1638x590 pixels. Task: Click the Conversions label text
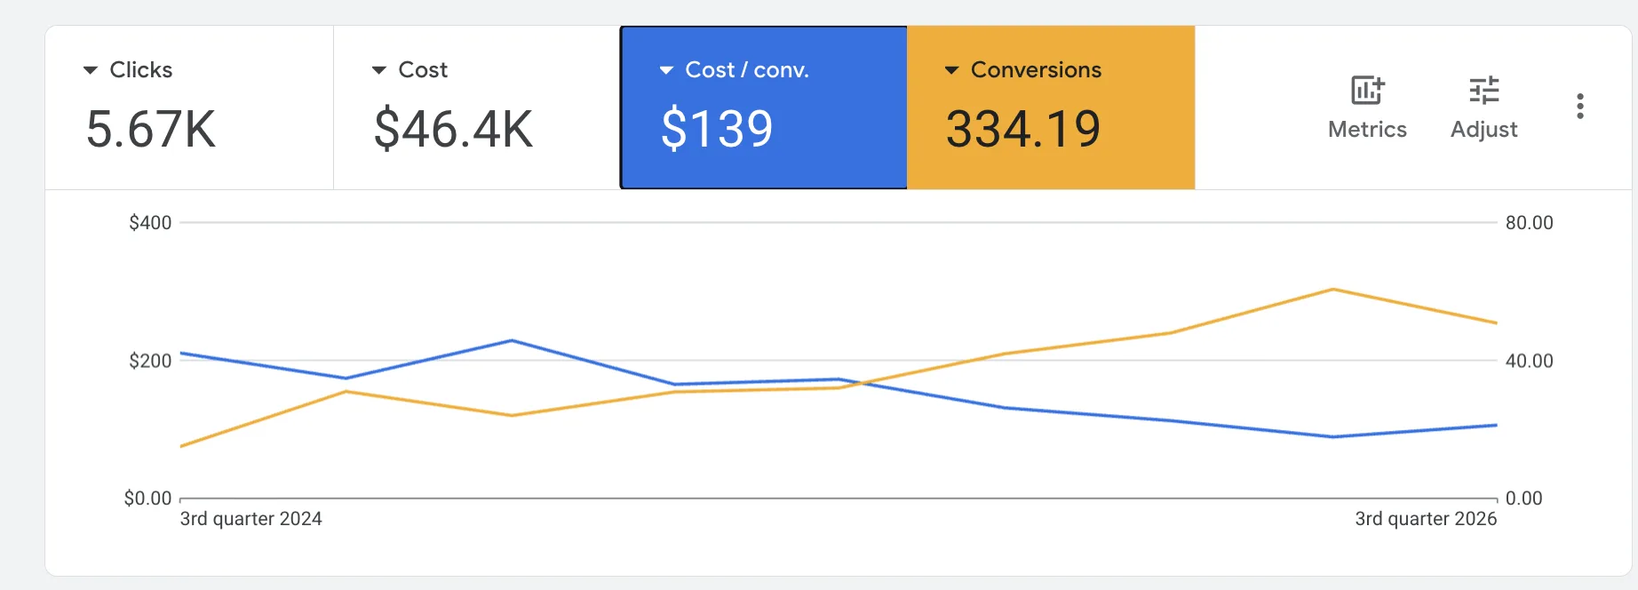tap(1036, 70)
